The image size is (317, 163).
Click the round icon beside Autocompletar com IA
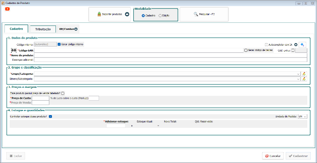[295, 44]
